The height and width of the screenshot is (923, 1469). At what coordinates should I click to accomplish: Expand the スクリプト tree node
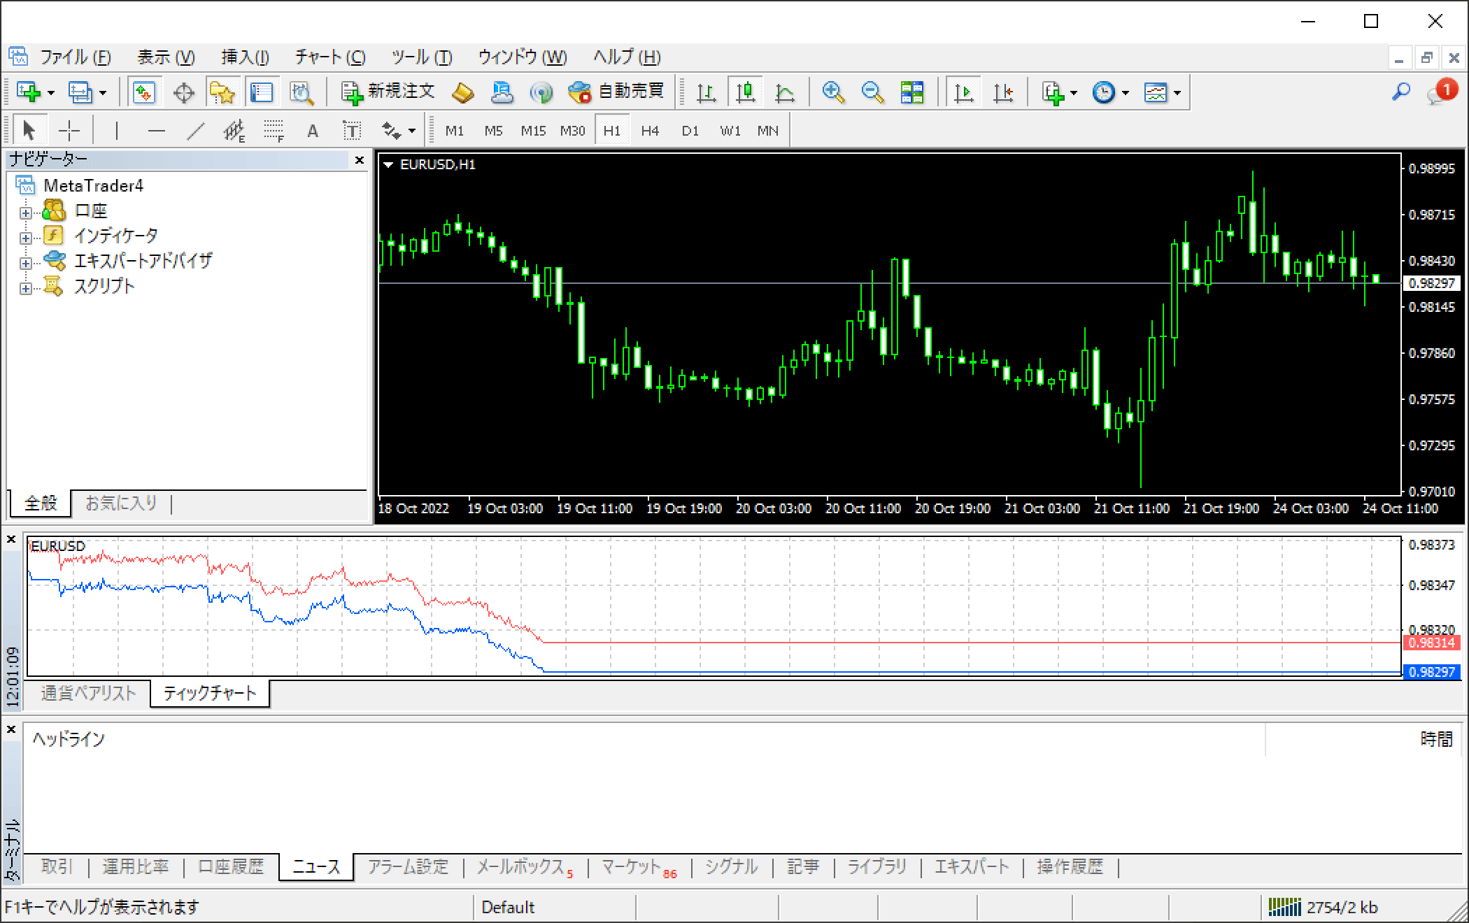pyautogui.click(x=25, y=288)
